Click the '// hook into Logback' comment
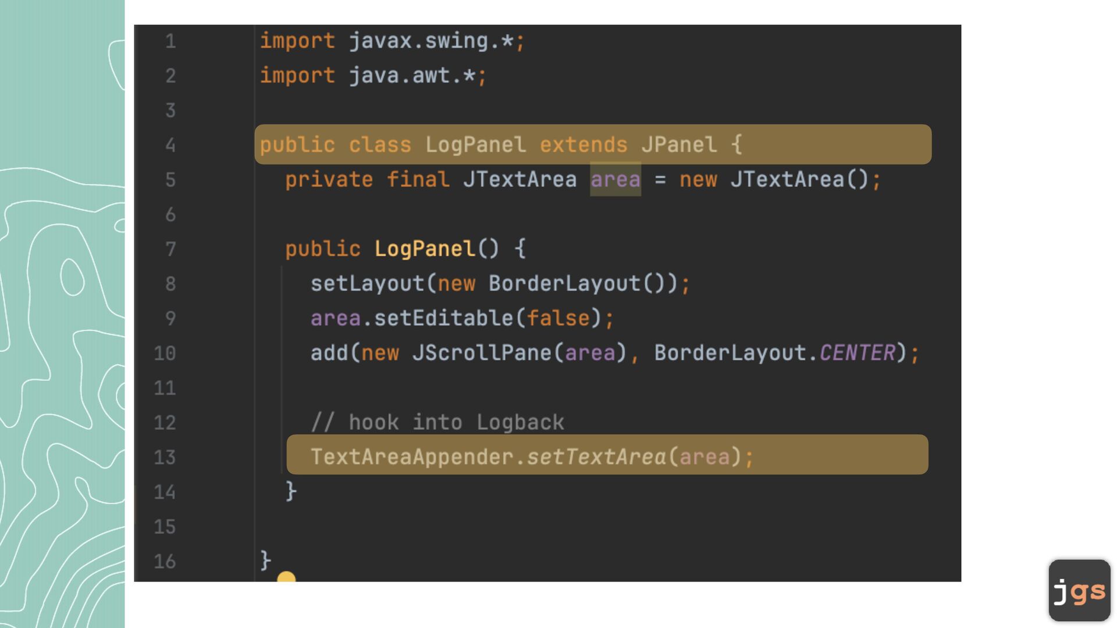This screenshot has width=1117, height=628. (437, 423)
